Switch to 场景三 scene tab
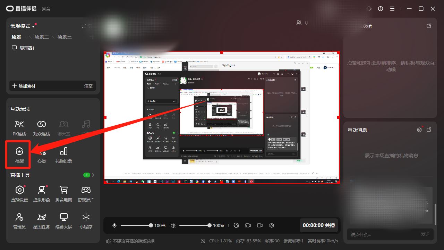Viewport: 444px width, 250px height. pos(65,37)
